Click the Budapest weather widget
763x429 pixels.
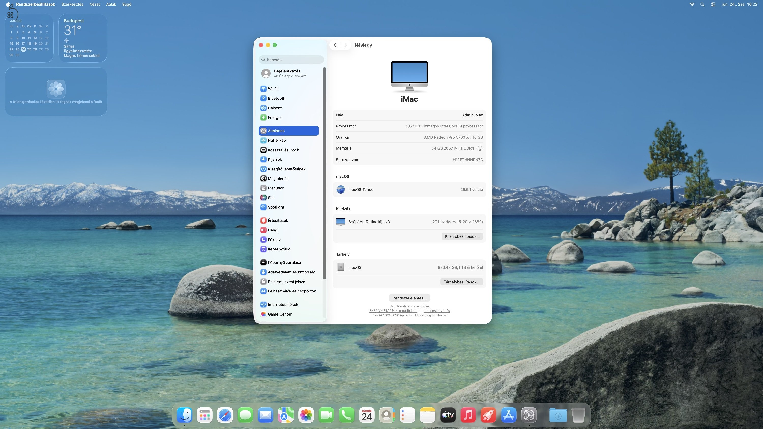tap(83, 38)
